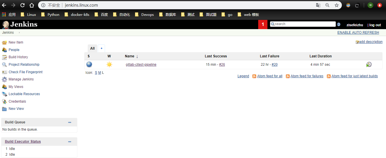Add a new view with plus tab
This screenshot has width=386, height=158.
pyautogui.click(x=102, y=48)
